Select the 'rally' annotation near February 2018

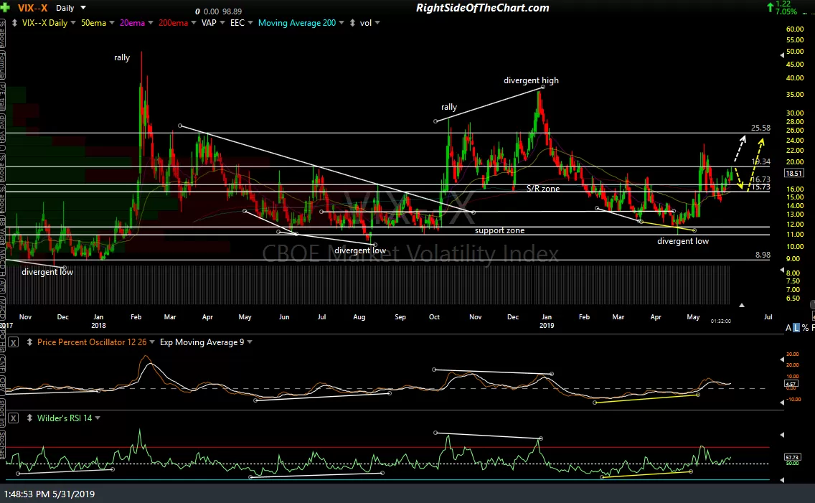(122, 57)
